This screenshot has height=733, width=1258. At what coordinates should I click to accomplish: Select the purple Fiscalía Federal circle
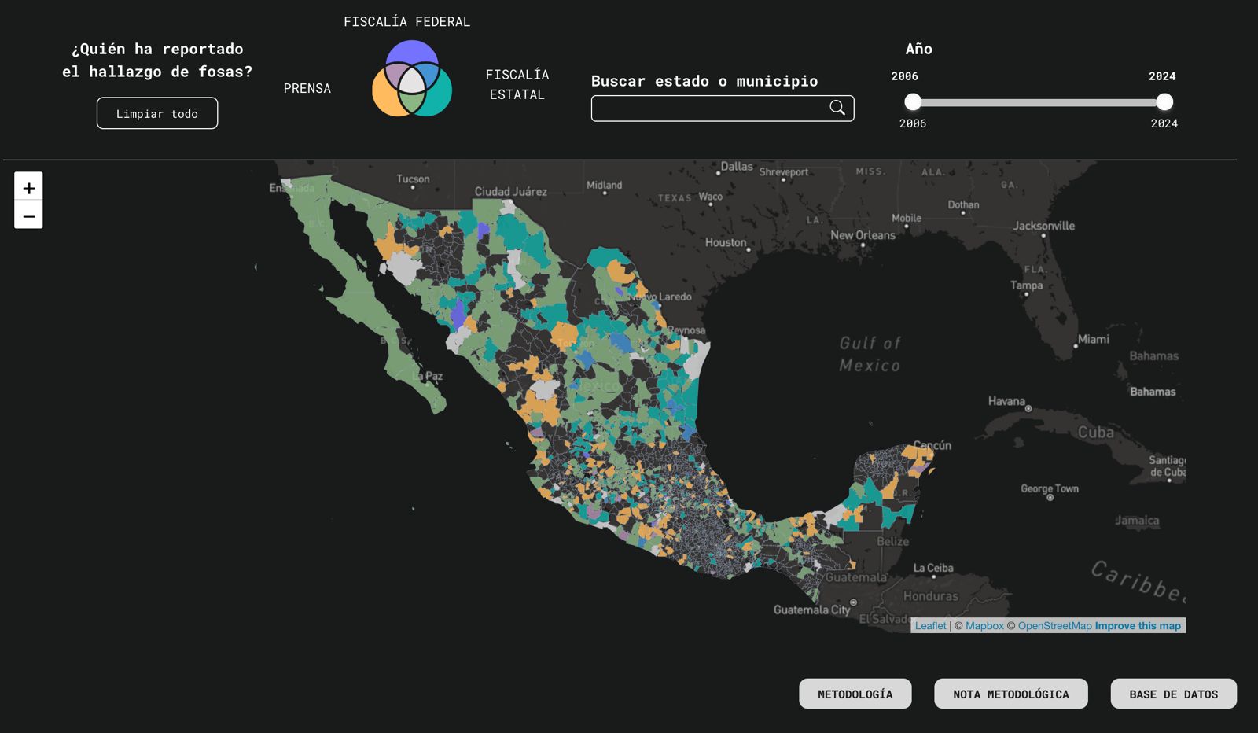(x=411, y=52)
